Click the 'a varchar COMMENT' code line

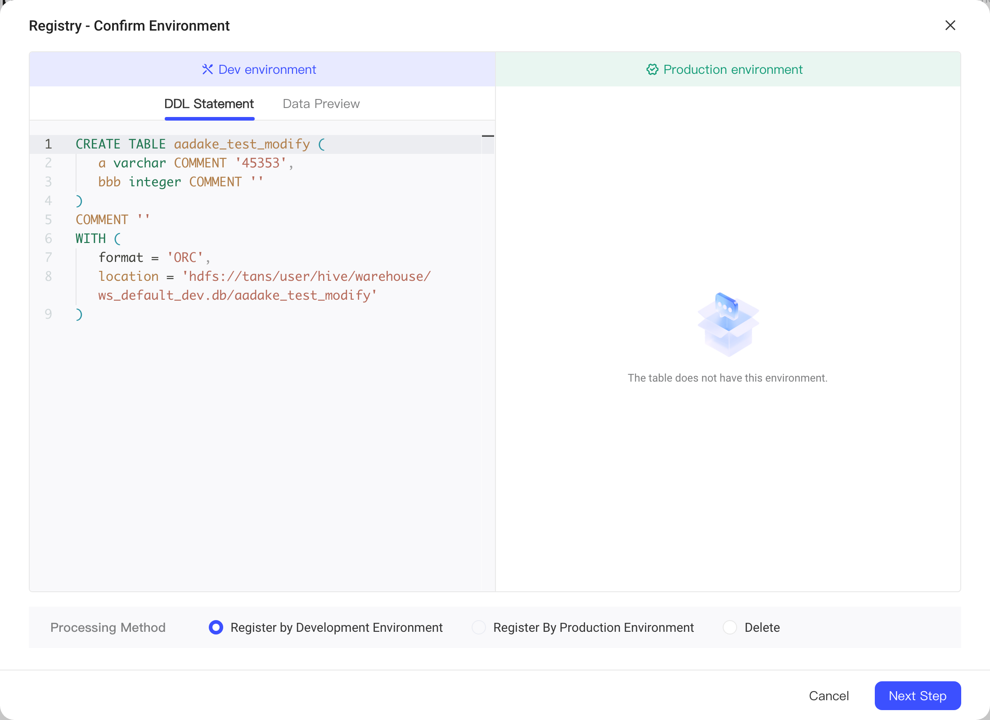point(196,163)
